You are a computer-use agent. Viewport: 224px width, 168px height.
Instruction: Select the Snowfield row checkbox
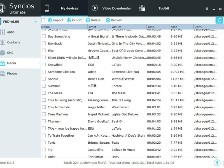click(x=44, y=65)
